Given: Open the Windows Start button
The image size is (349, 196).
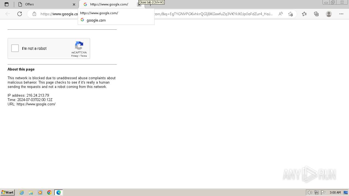Looking at the screenshot, I should [x=7, y=192].
